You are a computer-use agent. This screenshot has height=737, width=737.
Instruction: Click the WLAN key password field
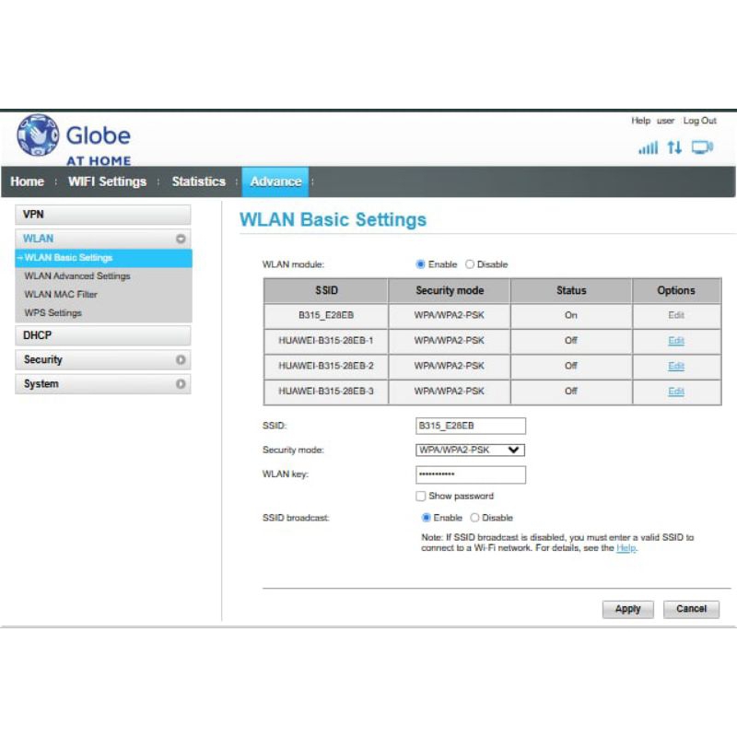470,474
